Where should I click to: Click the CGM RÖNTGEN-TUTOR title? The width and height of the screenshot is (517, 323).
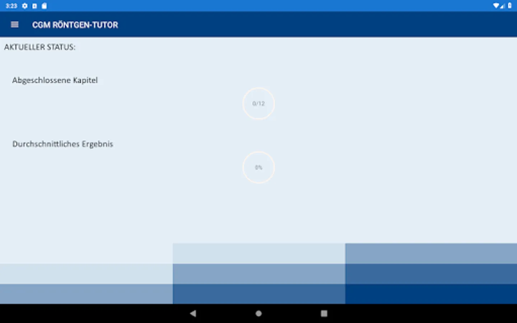coord(75,25)
